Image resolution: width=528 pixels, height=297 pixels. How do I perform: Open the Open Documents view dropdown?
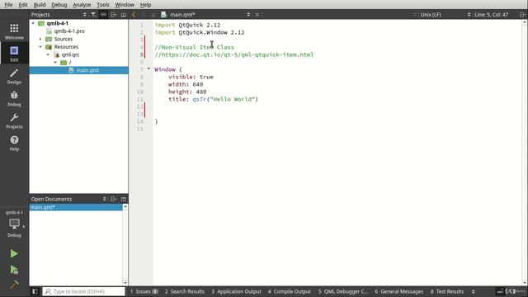[x=105, y=199]
